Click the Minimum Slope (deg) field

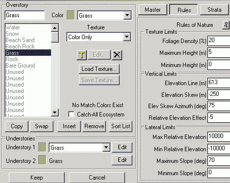(219, 173)
